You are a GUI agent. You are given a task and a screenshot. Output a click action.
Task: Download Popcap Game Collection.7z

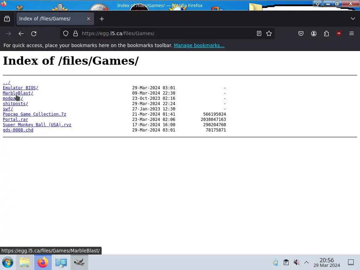[x=34, y=114]
